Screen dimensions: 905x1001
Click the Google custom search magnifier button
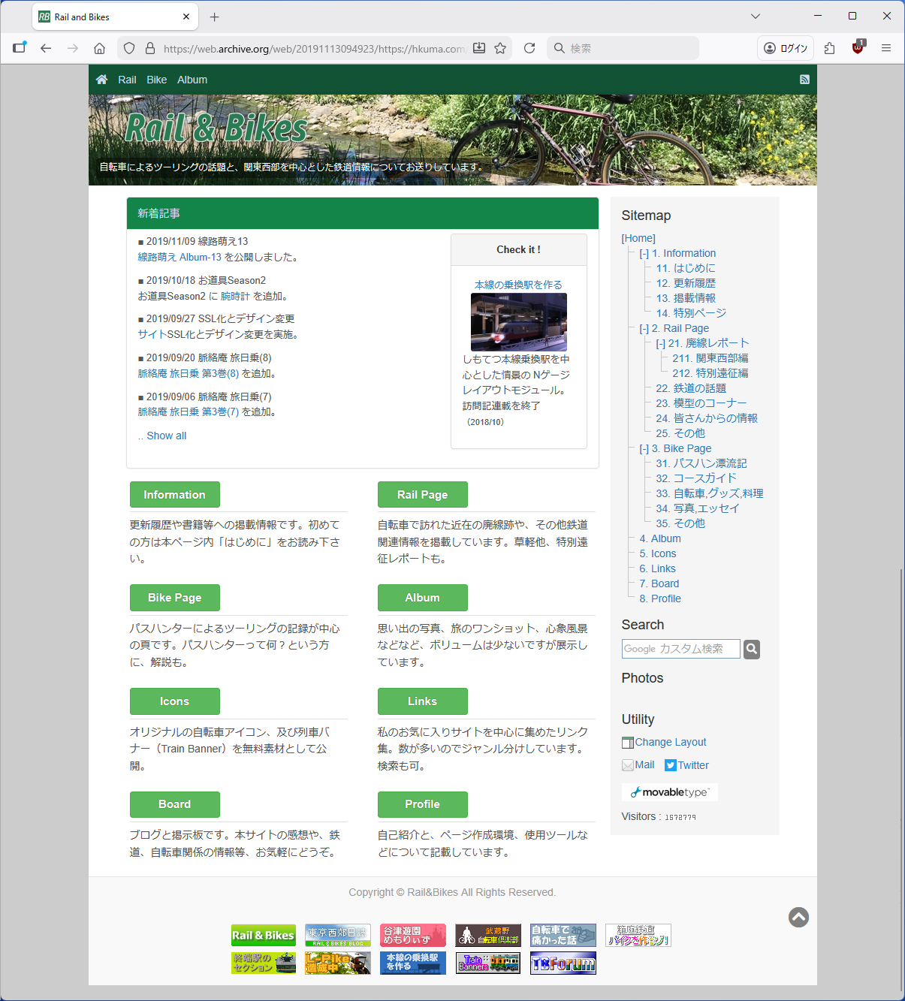point(752,649)
